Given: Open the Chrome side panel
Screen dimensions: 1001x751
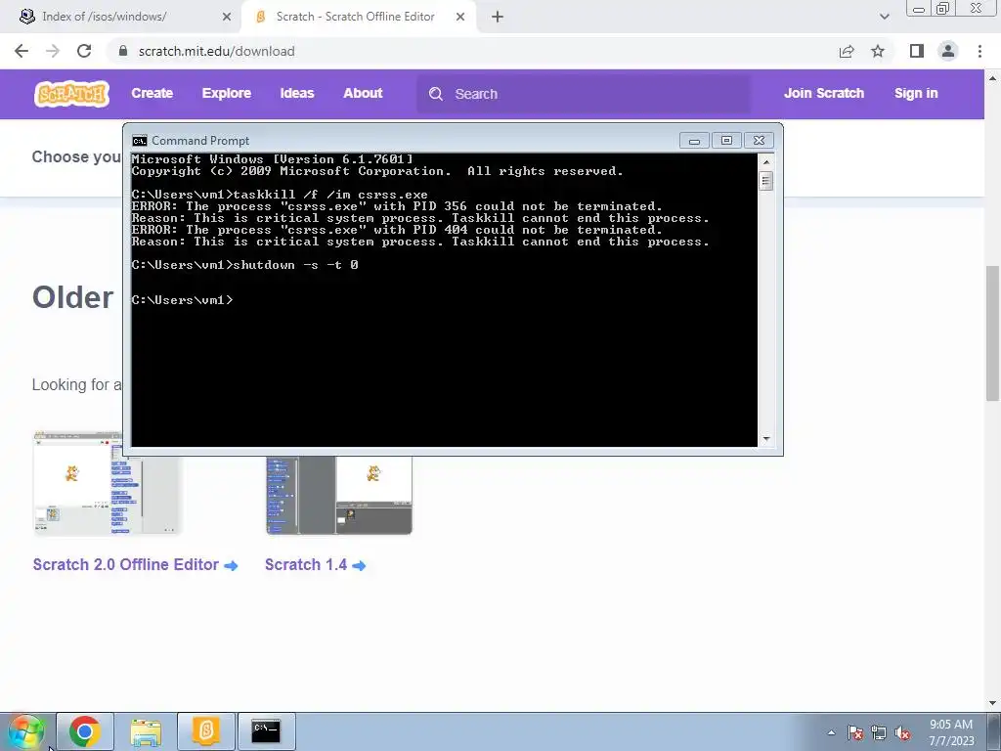Looking at the screenshot, I should [917, 51].
